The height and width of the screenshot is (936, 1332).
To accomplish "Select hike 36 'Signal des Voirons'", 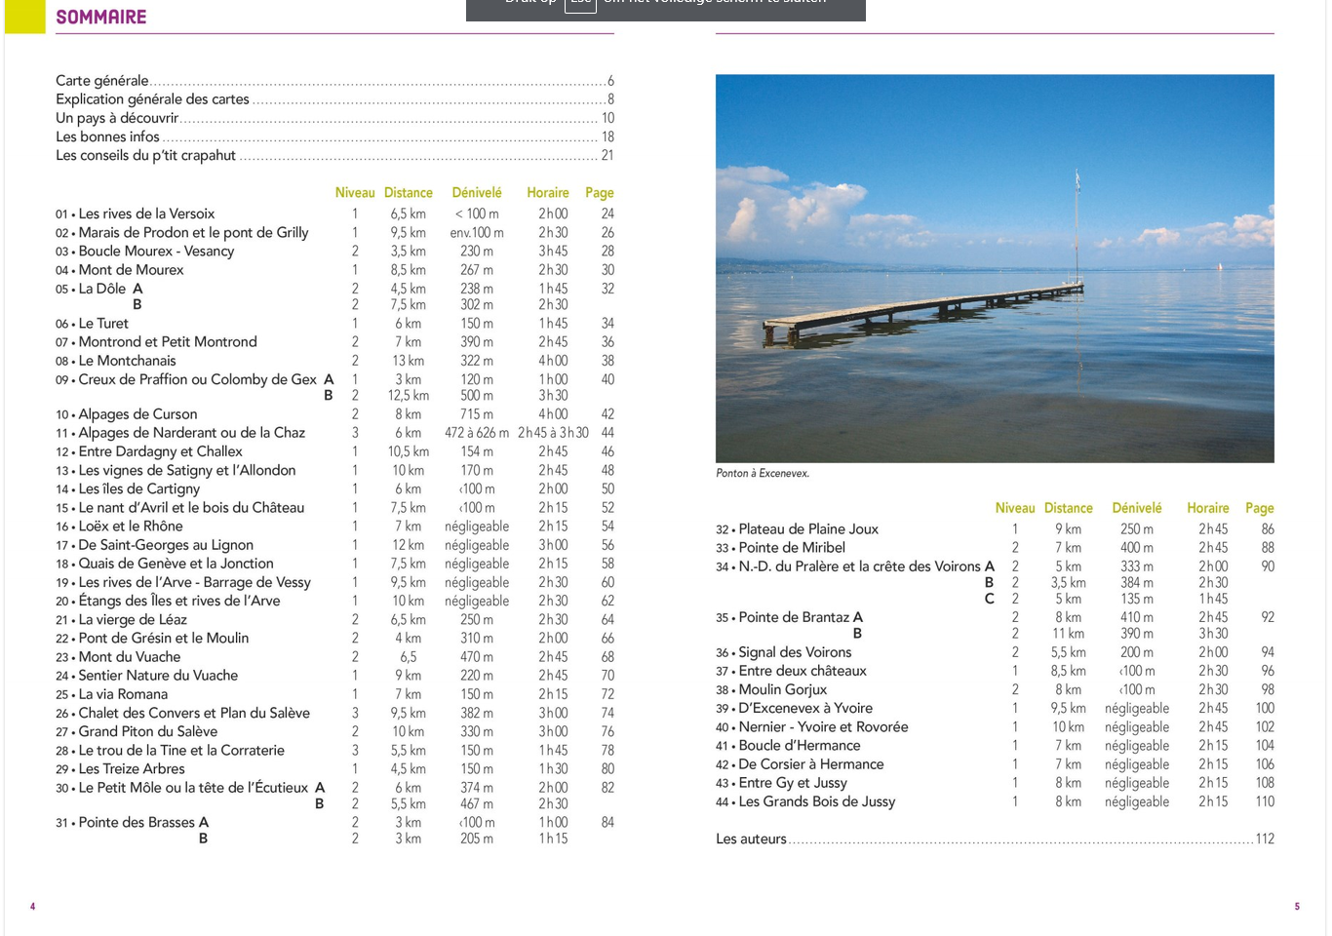I will [795, 652].
